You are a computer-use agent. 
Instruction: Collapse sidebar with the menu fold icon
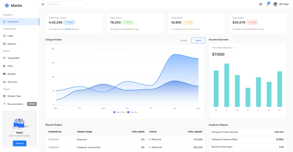(x=43, y=4)
